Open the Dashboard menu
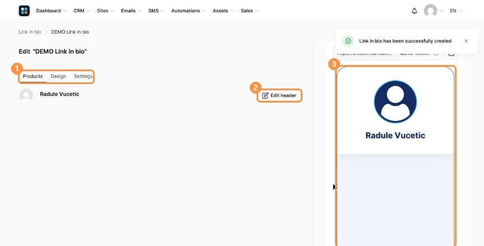The image size is (484, 246). [x=51, y=11]
